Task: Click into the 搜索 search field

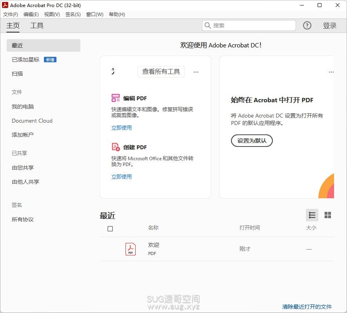Action: coord(249,25)
